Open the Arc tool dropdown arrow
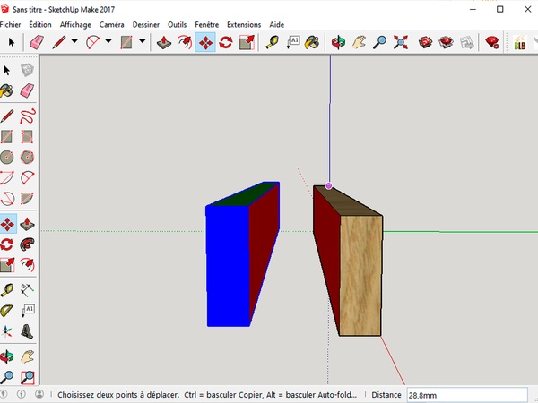This screenshot has height=403, width=538. [x=108, y=42]
